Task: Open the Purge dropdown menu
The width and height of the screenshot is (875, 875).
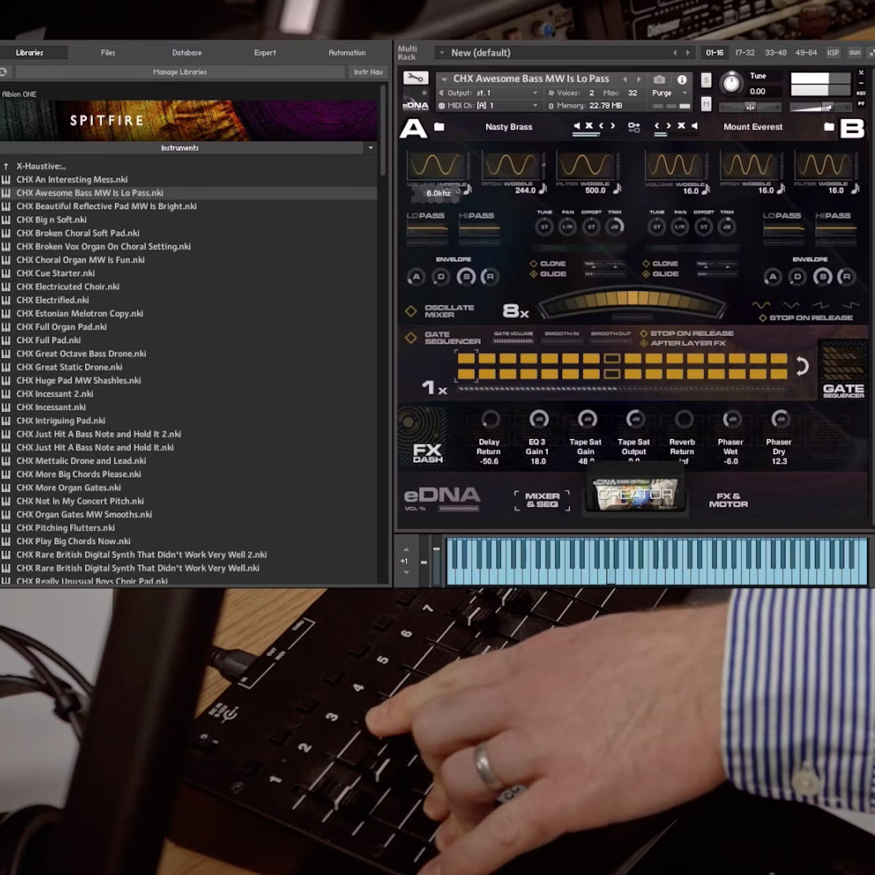Action: point(685,93)
